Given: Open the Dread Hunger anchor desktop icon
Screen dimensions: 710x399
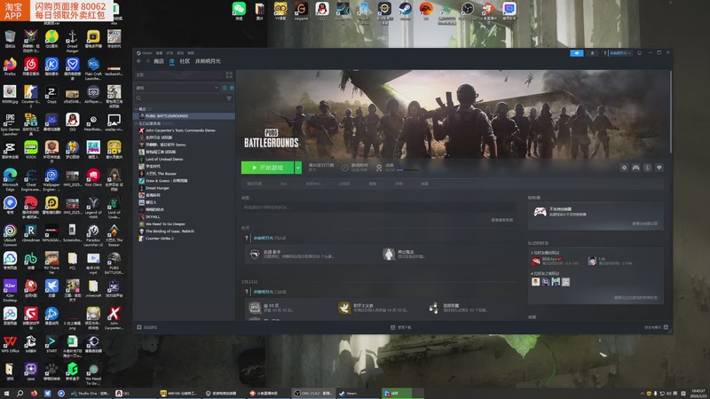Looking at the screenshot, I should point(73,41).
